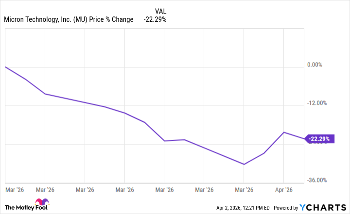The height and width of the screenshot is (214, 350).
Task: Select the last Mar '26 label before Apr
Action: click(244, 190)
